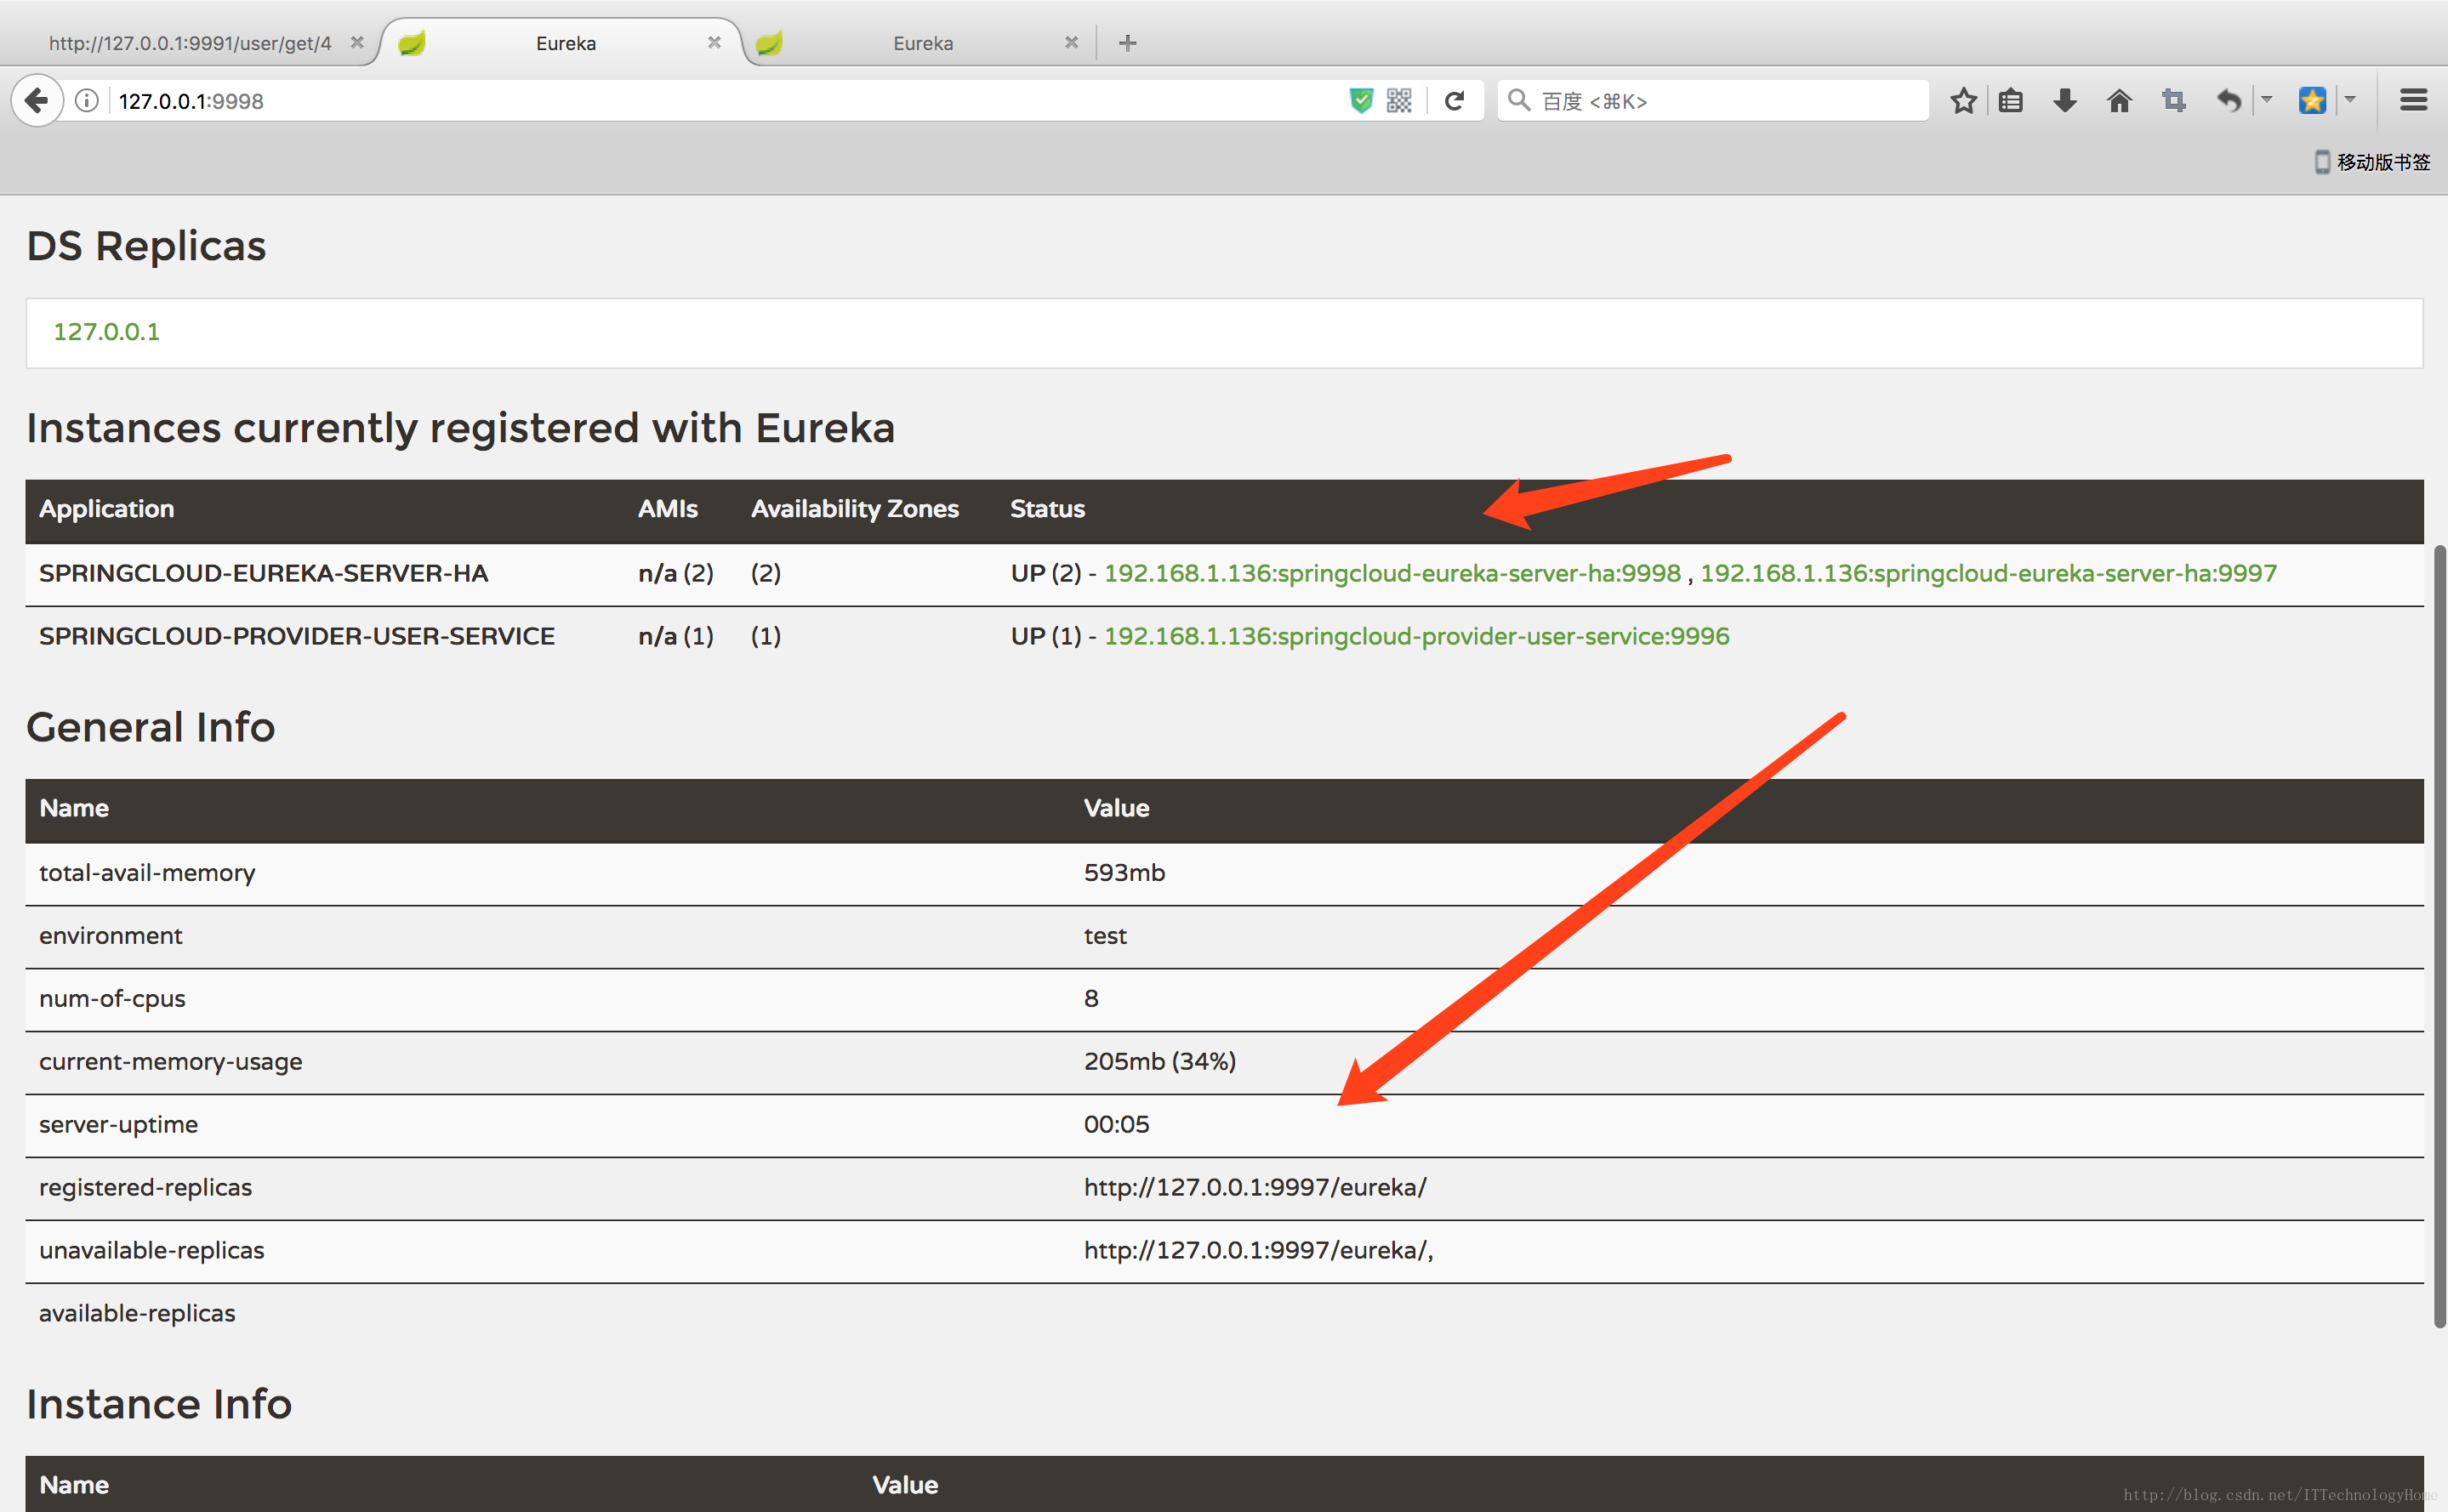Open the springcloud-provider-user-service:9996 instance link

(x=1416, y=636)
